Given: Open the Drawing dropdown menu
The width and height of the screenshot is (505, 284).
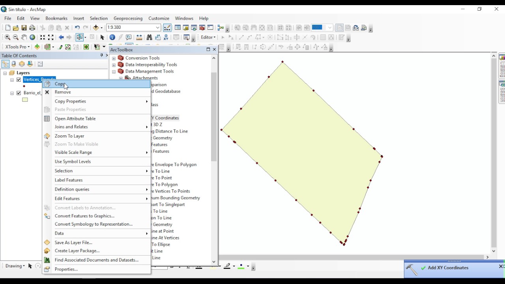Looking at the screenshot, I should click(x=15, y=266).
